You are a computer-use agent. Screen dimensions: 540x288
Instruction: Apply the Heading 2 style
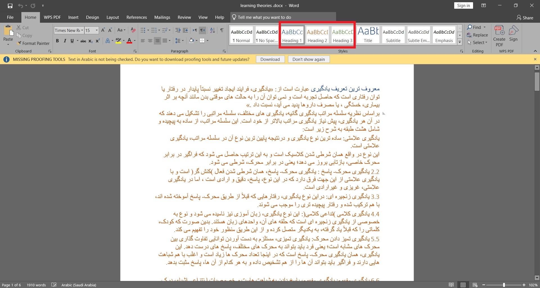(x=317, y=35)
